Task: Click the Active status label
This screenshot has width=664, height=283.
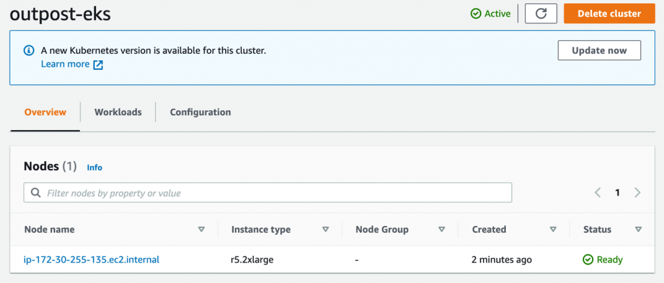Action: pos(497,14)
